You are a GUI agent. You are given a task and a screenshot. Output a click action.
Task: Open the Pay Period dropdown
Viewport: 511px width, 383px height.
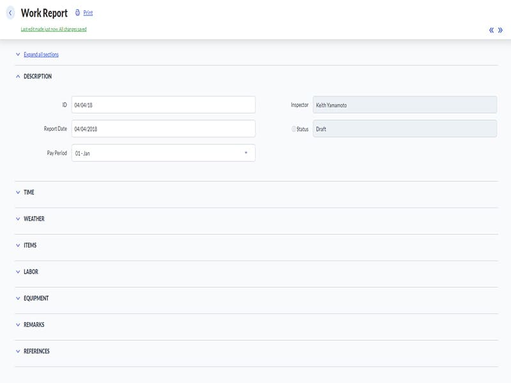click(x=163, y=153)
